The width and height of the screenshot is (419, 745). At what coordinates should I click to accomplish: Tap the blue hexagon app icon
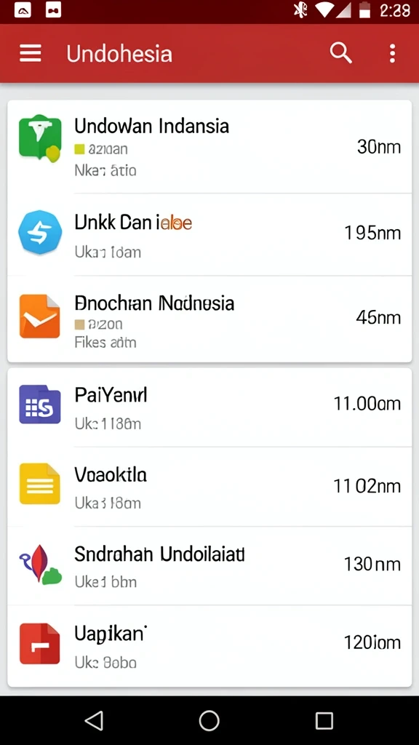(40, 232)
